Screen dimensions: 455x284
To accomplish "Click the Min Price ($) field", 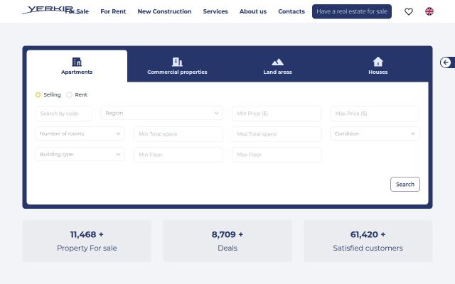I will 277,114.
